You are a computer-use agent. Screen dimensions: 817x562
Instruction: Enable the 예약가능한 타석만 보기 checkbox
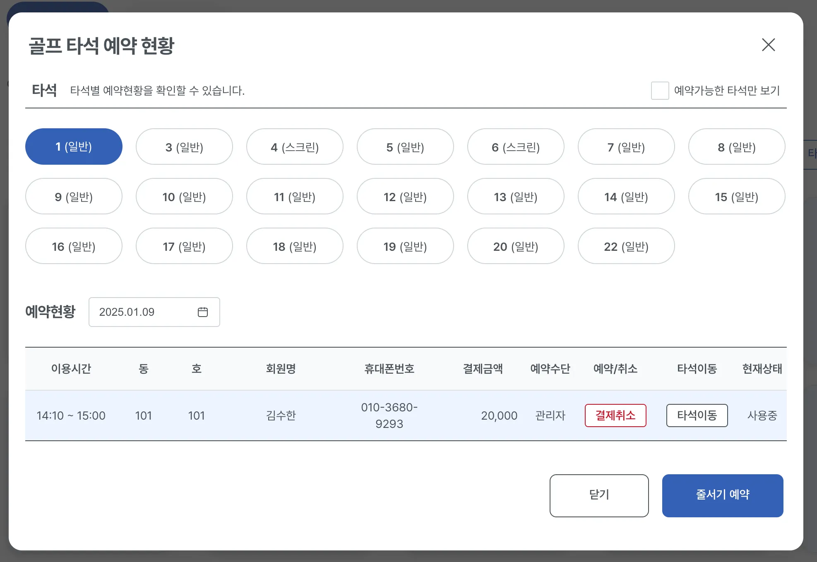click(x=660, y=91)
